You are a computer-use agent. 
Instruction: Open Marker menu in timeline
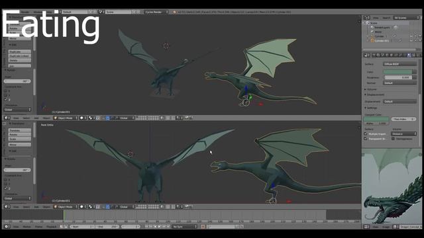pos(26,226)
